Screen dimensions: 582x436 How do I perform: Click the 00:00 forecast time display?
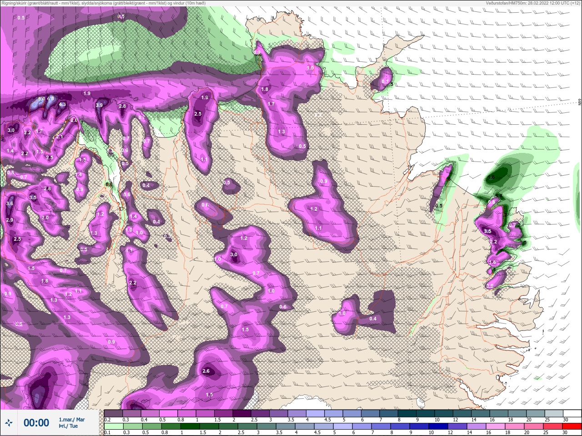tap(36, 423)
